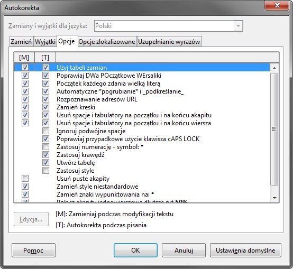The width and height of the screenshot is (293, 269).
Task: Toggle [T] for Rozpoznawanie adresów URL
Action: pyautogui.click(x=45, y=99)
